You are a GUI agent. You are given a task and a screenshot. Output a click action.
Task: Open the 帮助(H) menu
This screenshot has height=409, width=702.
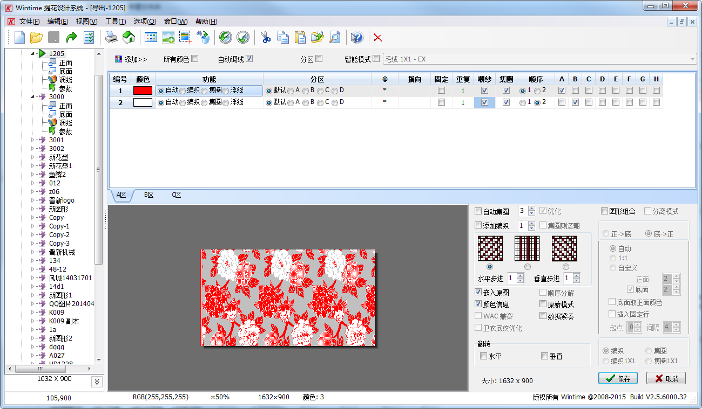tap(206, 22)
